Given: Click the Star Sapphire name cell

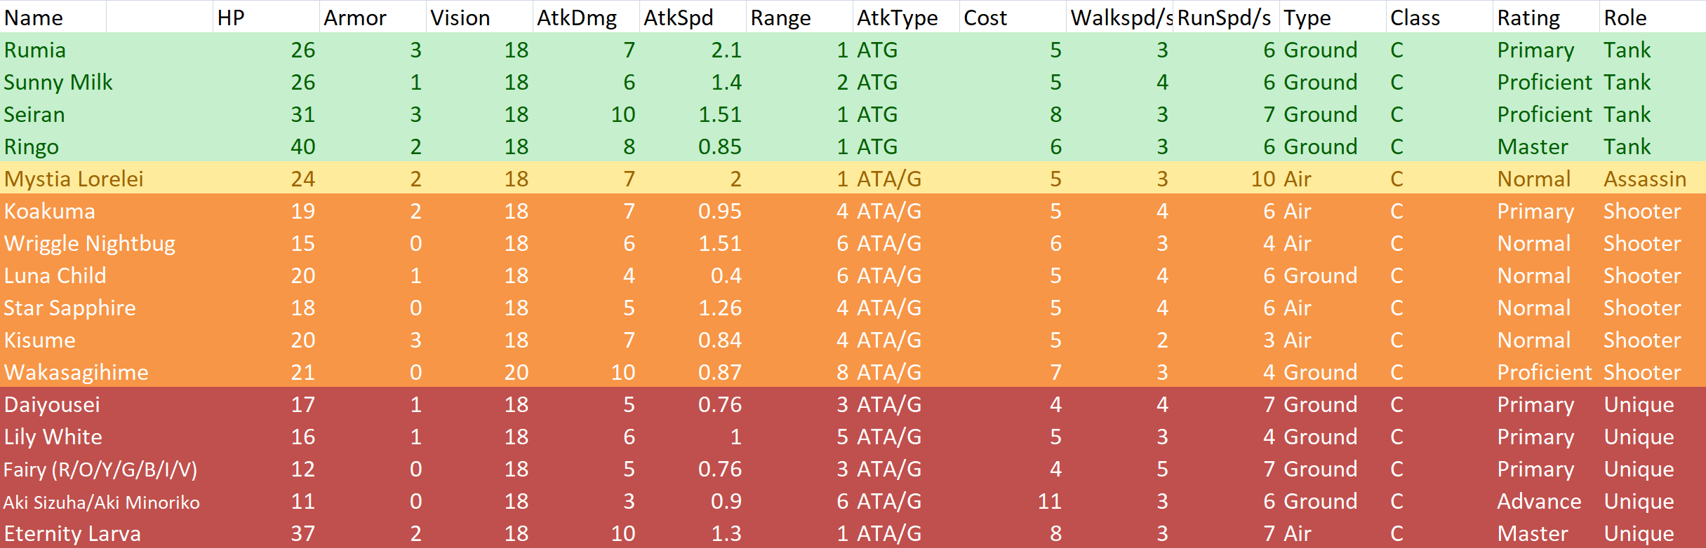Looking at the screenshot, I should click(69, 308).
